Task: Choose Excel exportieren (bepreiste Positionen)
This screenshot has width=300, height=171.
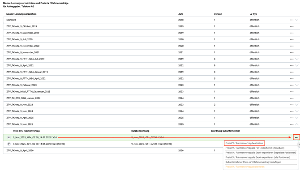Action: 261,153
